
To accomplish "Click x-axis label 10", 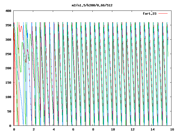I will click(x=113, y=129).
